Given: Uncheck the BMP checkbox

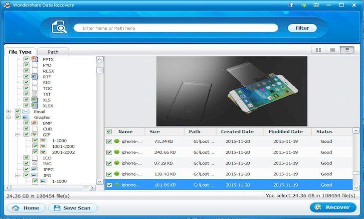Looking at the screenshot, I should click(x=26, y=122).
